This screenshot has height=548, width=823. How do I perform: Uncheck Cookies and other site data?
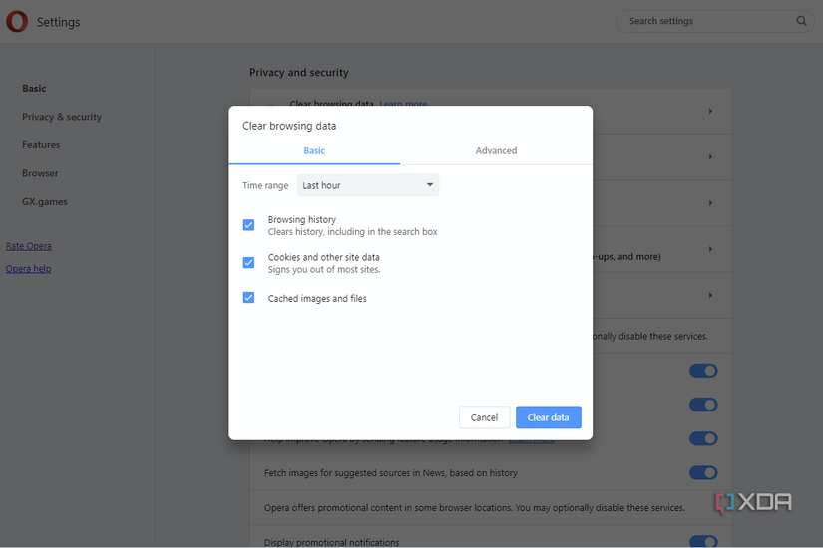point(248,262)
